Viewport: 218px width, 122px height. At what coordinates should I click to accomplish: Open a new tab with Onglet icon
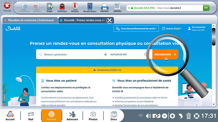(x=50, y=8)
